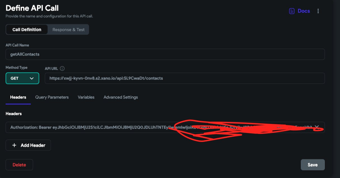Click the API URL input field
Image resolution: width=340 pixels, height=178 pixels.
185,78
